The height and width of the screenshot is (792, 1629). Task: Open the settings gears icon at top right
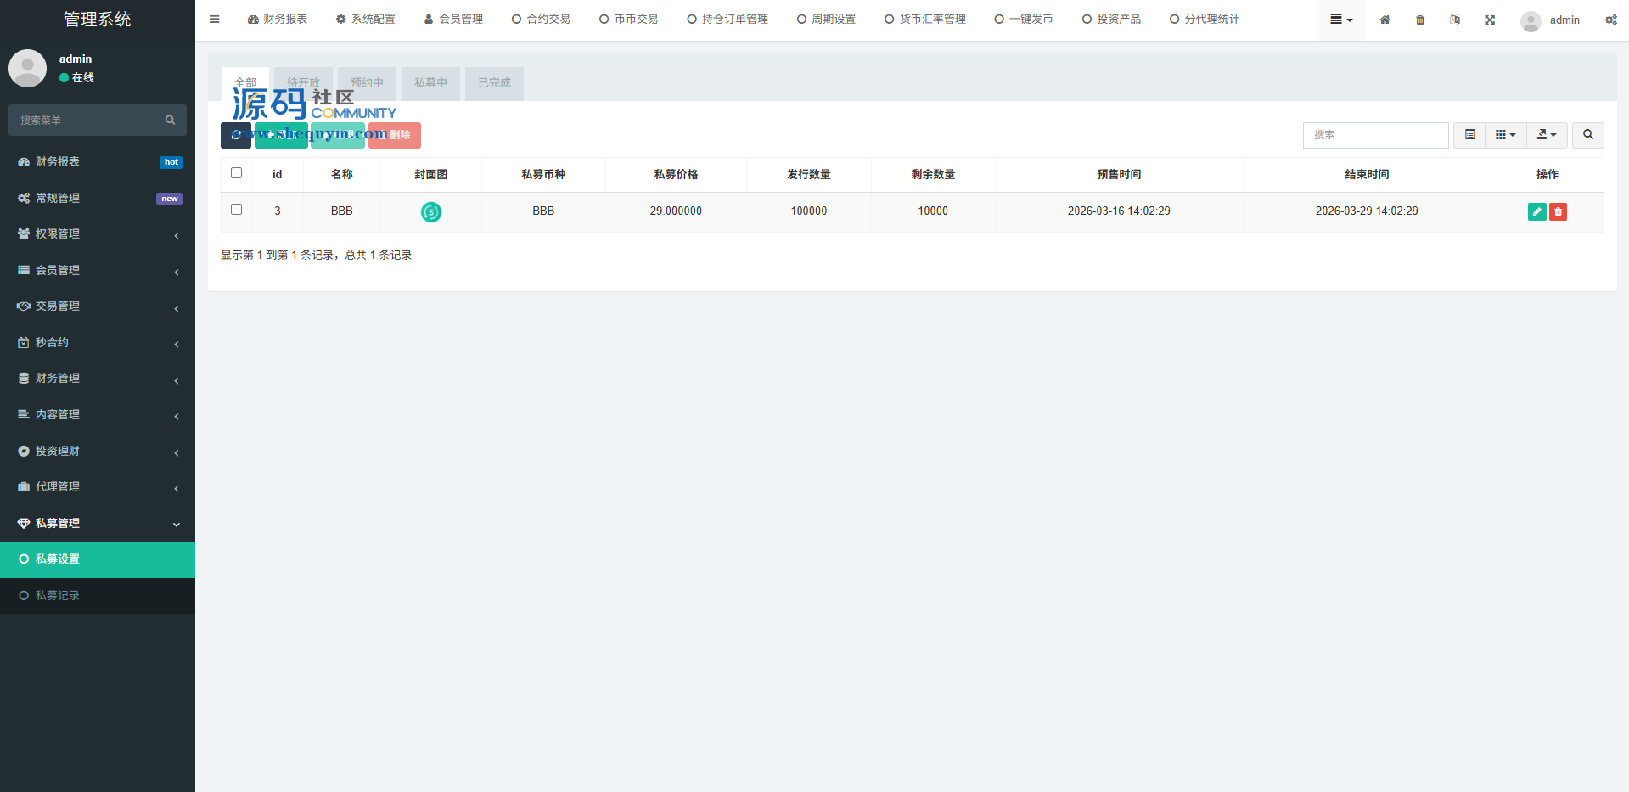pyautogui.click(x=1610, y=20)
